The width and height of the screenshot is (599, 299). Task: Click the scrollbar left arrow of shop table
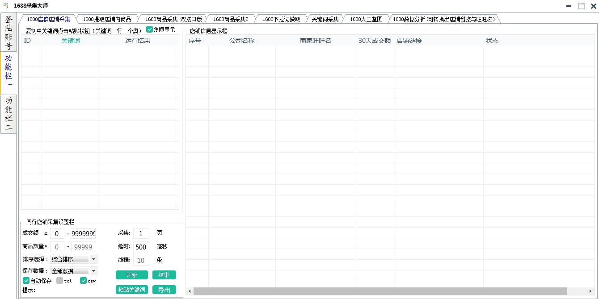[x=190, y=291]
